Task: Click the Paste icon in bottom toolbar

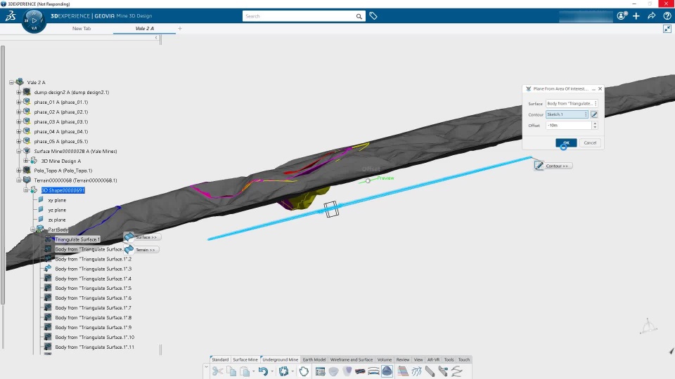Action: point(245,371)
